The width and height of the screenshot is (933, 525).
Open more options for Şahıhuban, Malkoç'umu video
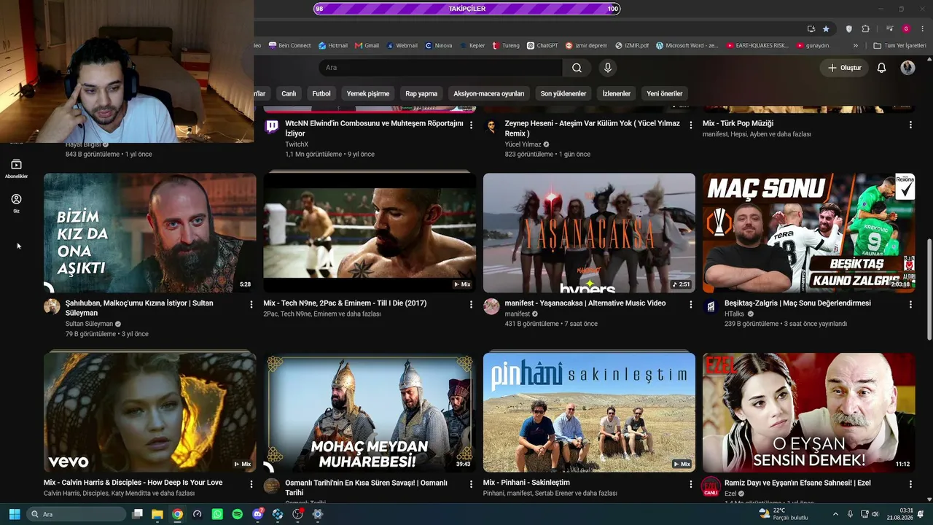[251, 304]
